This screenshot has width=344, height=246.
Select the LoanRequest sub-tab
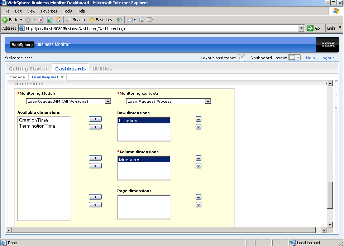45,77
